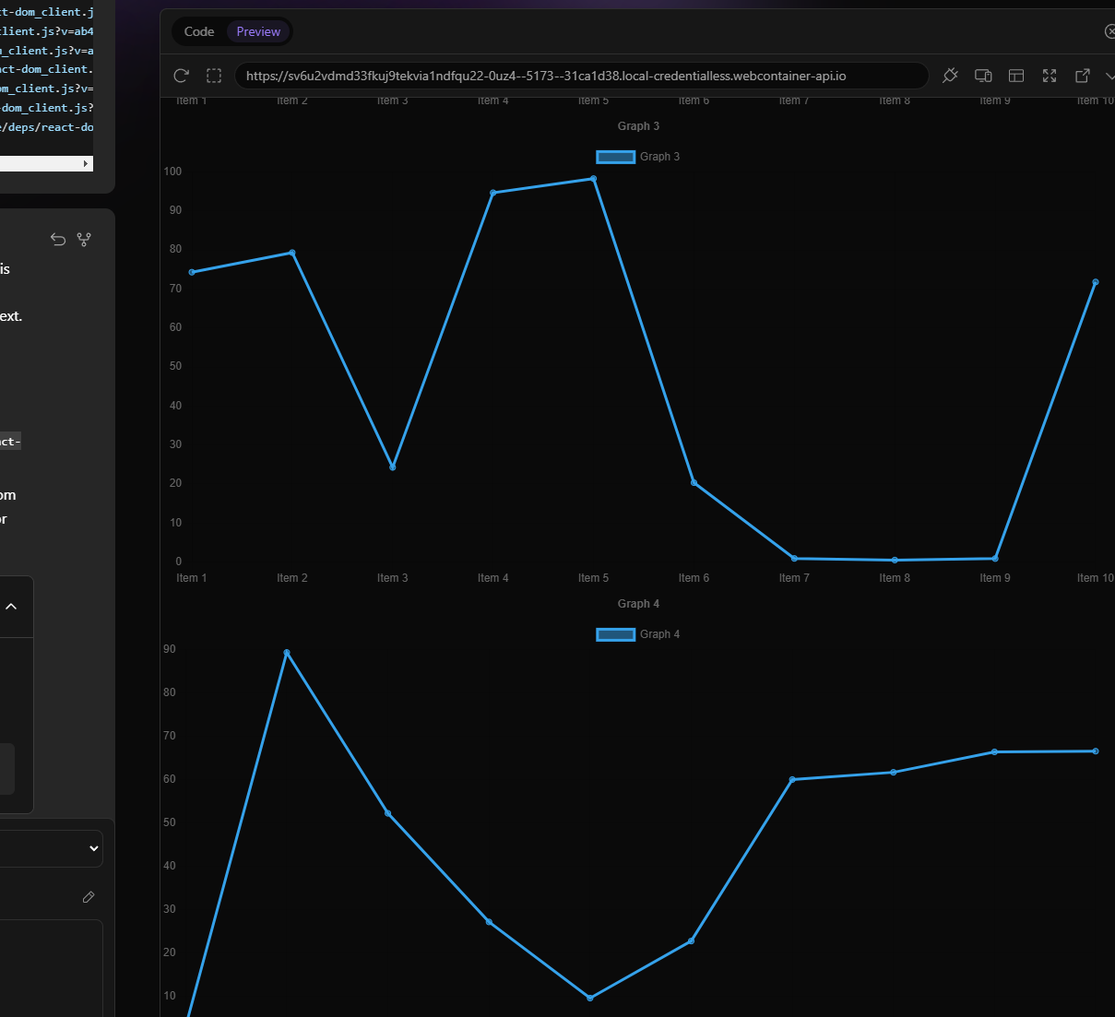Viewport: 1115px width, 1017px height.
Task: Toggle the Graph 4 dataset legend label
Action: pyautogui.click(x=659, y=634)
